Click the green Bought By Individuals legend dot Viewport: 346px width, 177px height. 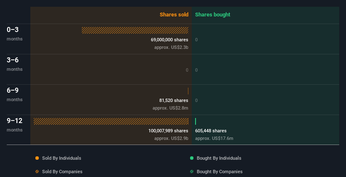pyautogui.click(x=192, y=158)
